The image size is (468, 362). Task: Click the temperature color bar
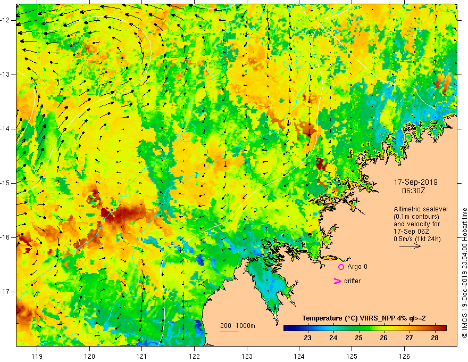pyautogui.click(x=365, y=328)
